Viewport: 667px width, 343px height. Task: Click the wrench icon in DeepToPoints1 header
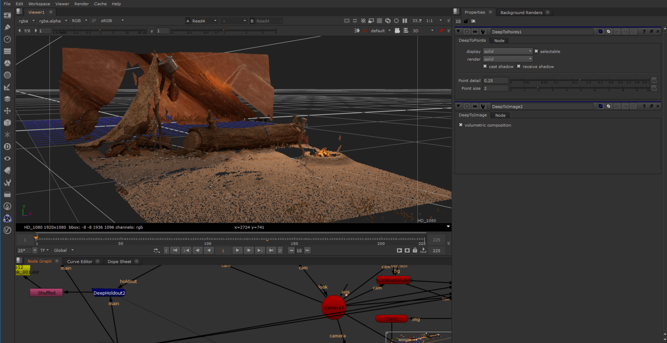(x=484, y=32)
